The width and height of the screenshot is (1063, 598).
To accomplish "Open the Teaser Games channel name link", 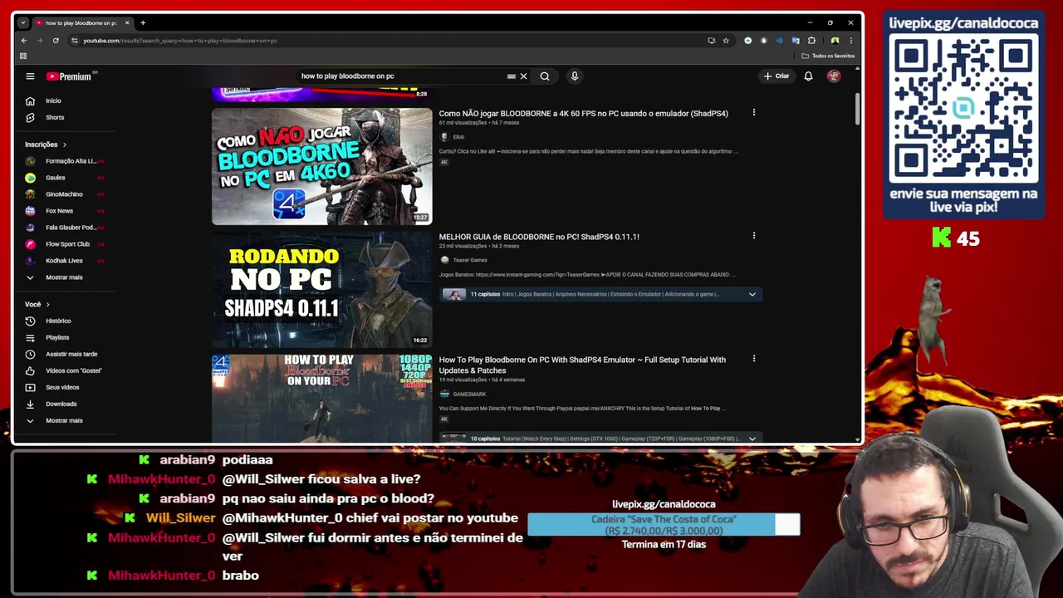I will pyautogui.click(x=470, y=260).
